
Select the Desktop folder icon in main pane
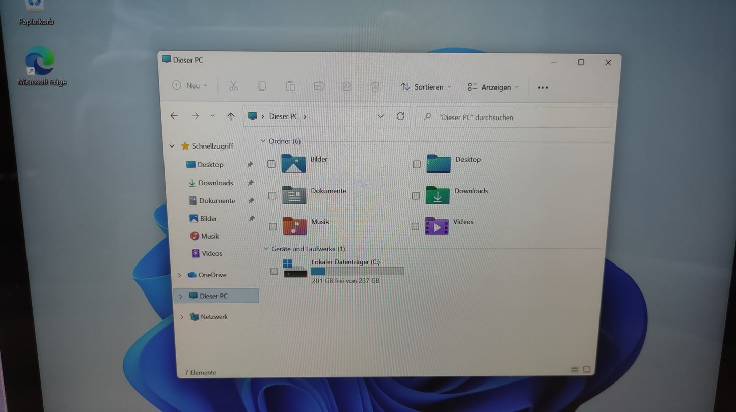tap(439, 164)
